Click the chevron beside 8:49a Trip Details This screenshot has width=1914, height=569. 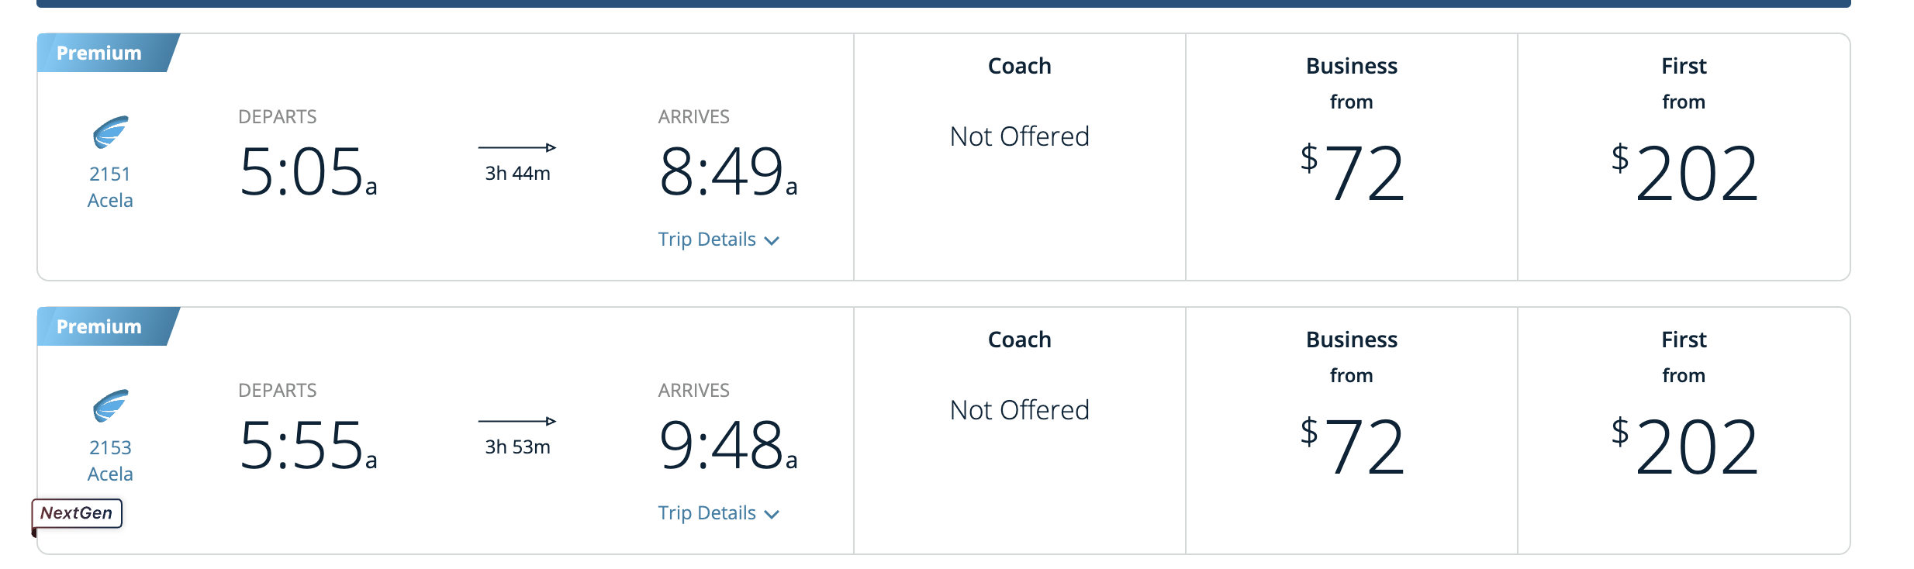[772, 241]
